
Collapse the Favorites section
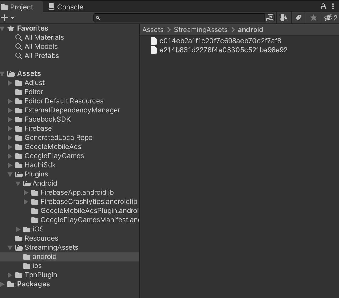click(x=2, y=28)
